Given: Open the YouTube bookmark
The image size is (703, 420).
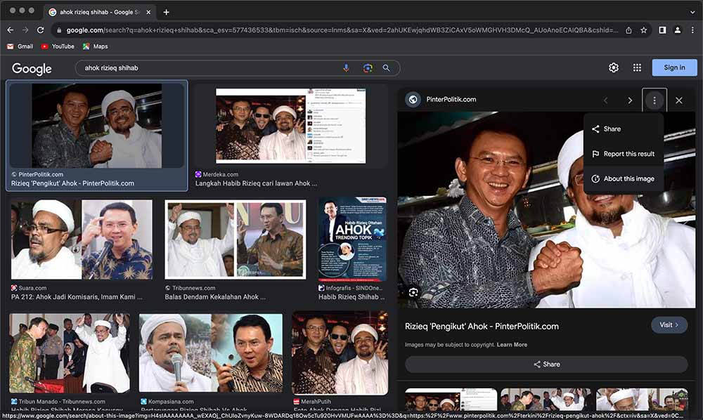Looking at the screenshot, I should (57, 46).
